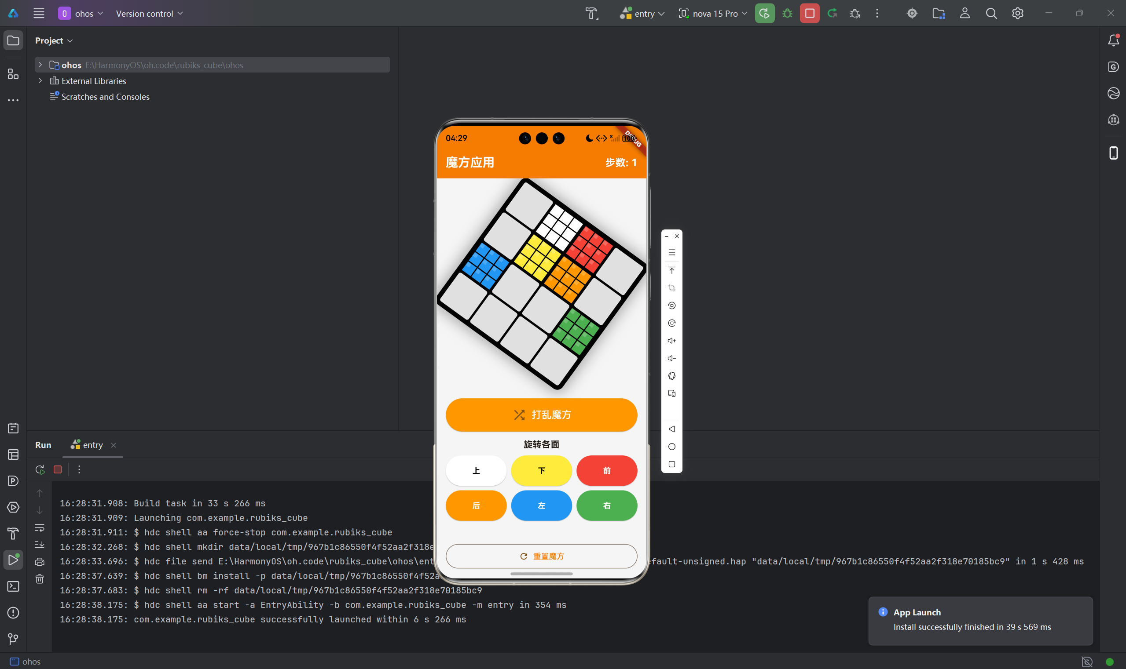Viewport: 1126px width, 669px height.
Task: Click the yellow 下 face button
Action: pos(541,471)
